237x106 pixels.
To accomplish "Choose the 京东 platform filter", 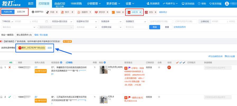I will pos(151,12).
